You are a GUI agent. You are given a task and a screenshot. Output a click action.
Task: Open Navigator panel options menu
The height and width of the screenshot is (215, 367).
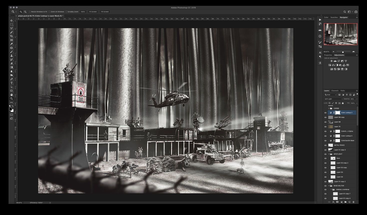(357, 18)
